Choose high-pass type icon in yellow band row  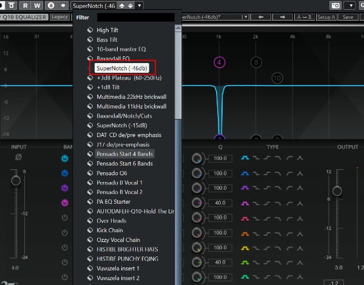289,249
